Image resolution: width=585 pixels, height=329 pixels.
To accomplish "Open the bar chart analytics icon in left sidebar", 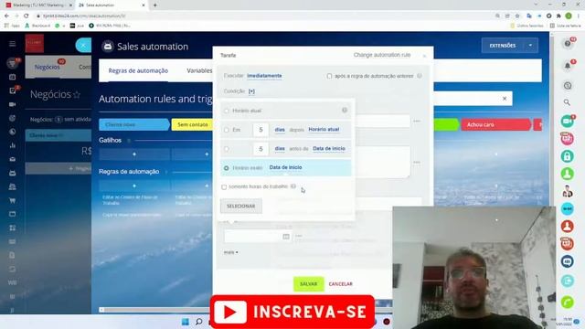I will click(x=12, y=145).
